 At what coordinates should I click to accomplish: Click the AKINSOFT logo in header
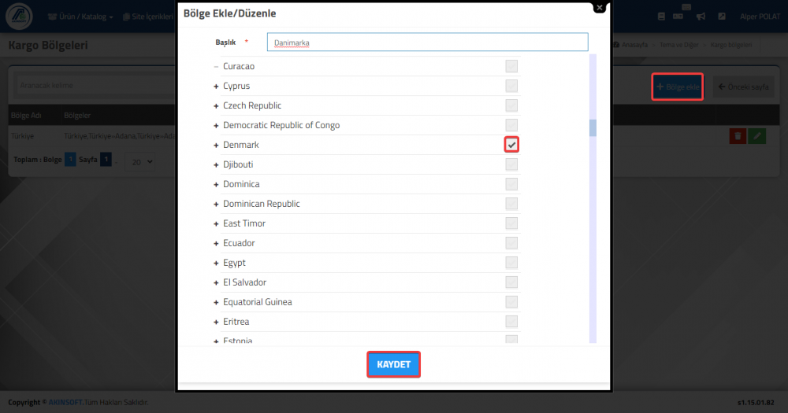coord(19,16)
